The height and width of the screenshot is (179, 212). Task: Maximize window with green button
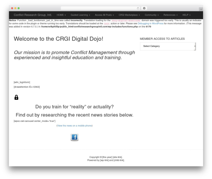[19, 8]
